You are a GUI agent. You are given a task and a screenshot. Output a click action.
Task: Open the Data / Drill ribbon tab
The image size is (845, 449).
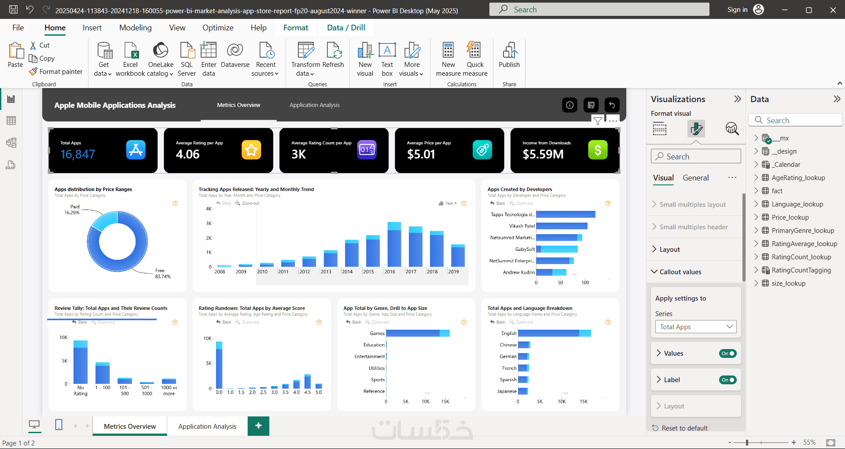tap(346, 28)
